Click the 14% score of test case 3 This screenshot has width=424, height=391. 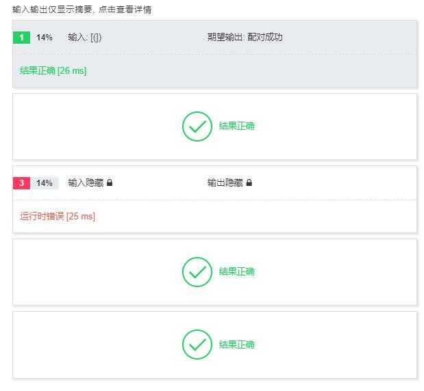pyautogui.click(x=45, y=183)
